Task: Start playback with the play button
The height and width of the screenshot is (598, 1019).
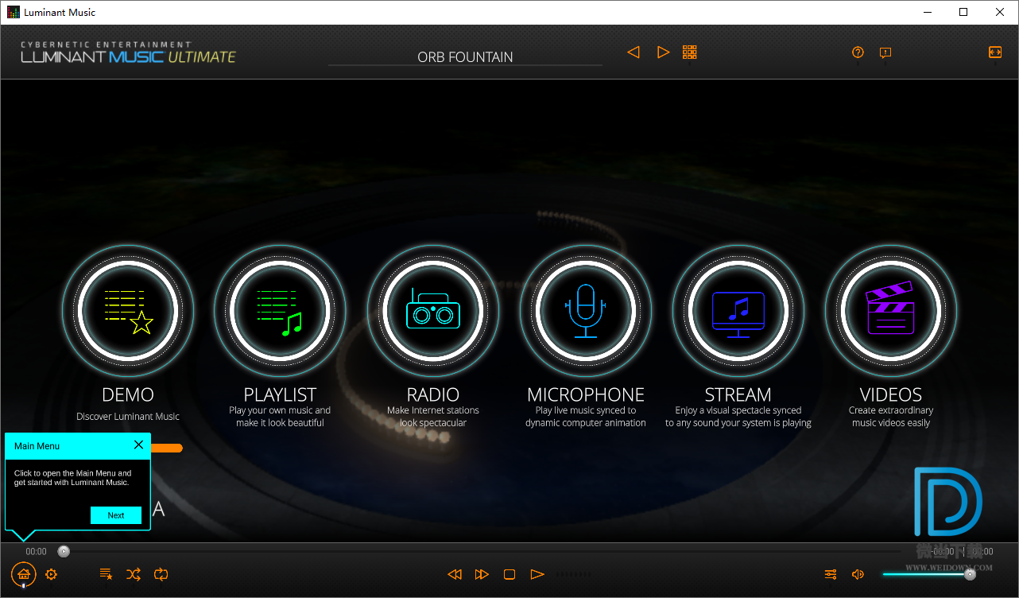Action: tap(537, 574)
